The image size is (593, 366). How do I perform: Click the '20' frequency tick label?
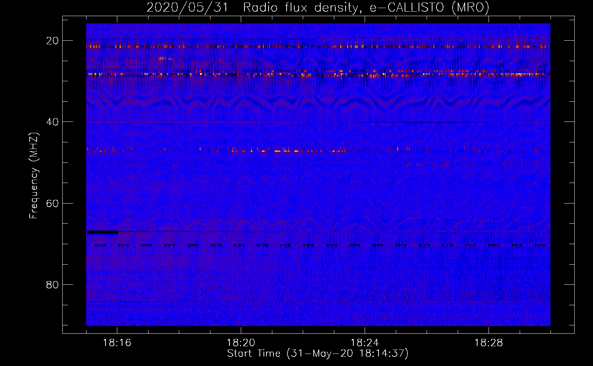[52, 41]
